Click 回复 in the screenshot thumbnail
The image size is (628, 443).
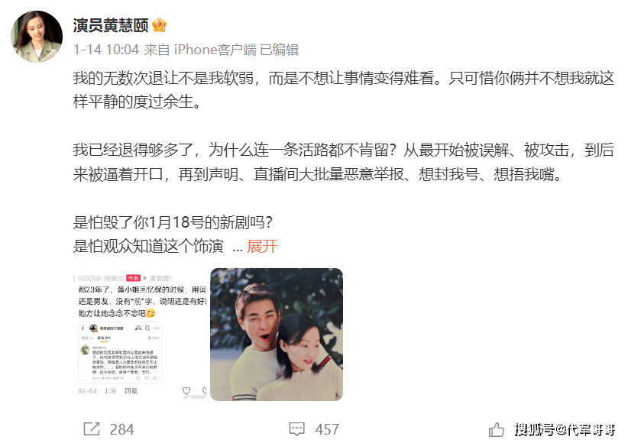[131, 390]
